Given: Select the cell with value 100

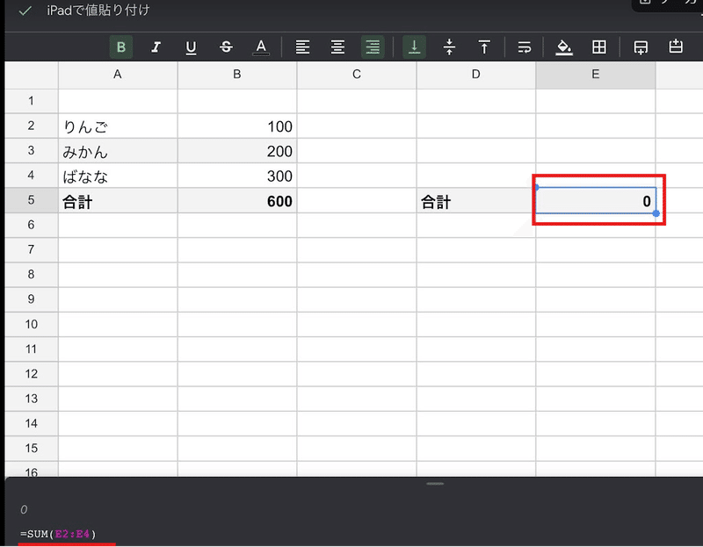Looking at the screenshot, I should pos(237,126).
